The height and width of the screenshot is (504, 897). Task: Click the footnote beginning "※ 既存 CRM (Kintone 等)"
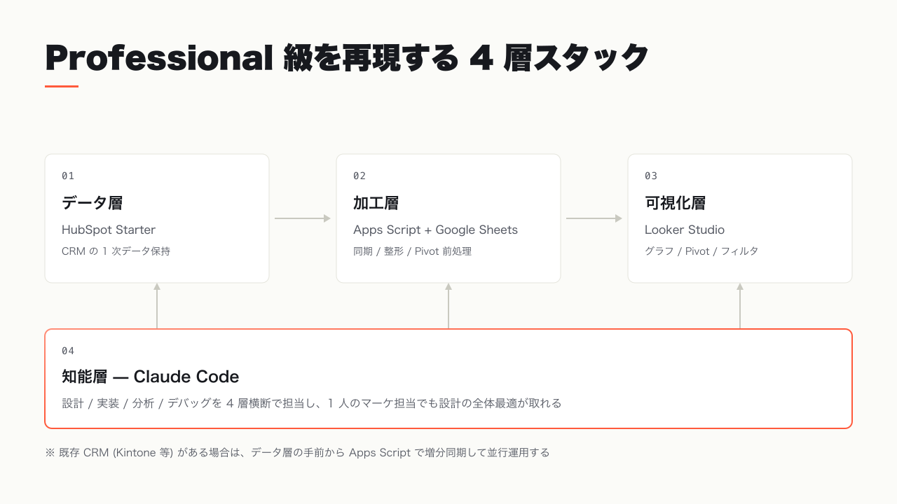(297, 453)
